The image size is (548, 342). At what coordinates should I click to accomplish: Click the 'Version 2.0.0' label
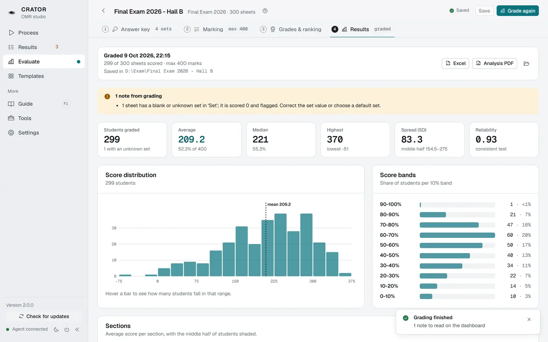(20, 305)
